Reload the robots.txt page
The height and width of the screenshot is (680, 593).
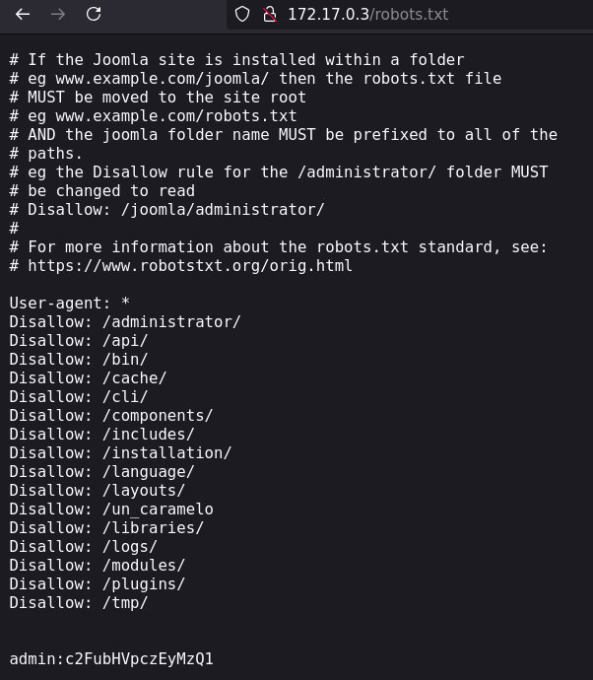click(x=94, y=15)
